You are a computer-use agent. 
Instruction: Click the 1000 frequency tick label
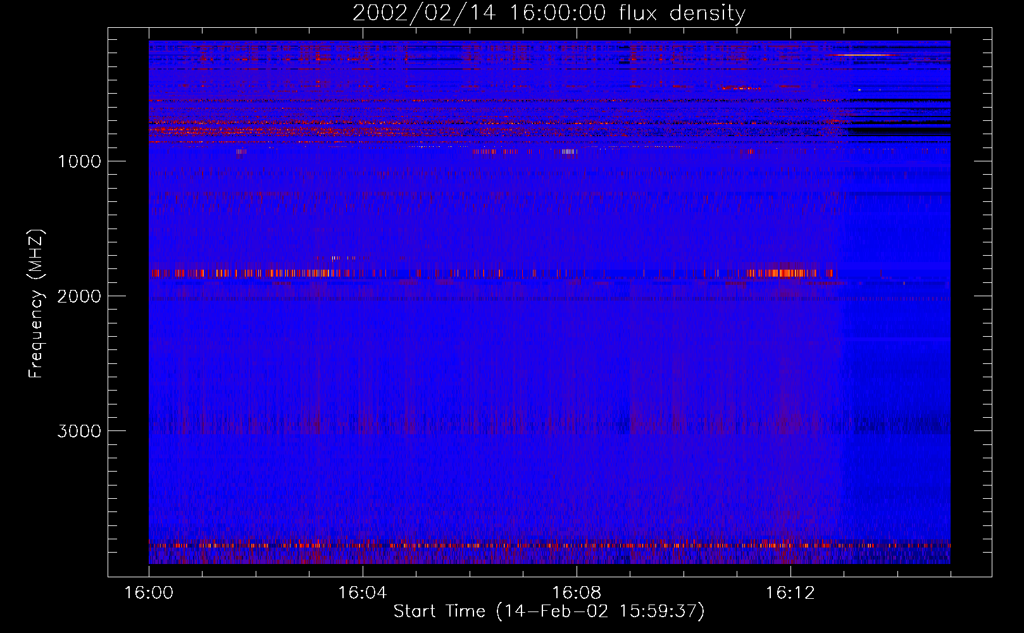point(79,161)
